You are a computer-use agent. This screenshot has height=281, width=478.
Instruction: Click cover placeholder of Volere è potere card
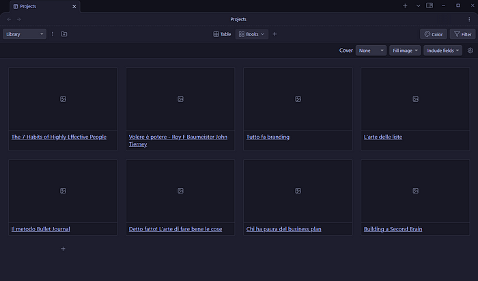pyautogui.click(x=180, y=99)
